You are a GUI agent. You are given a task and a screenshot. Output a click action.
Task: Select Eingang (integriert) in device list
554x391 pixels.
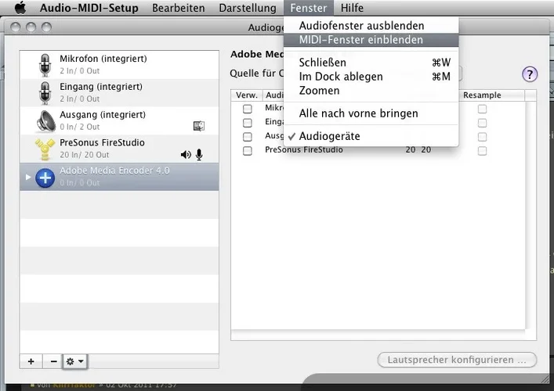point(119,93)
